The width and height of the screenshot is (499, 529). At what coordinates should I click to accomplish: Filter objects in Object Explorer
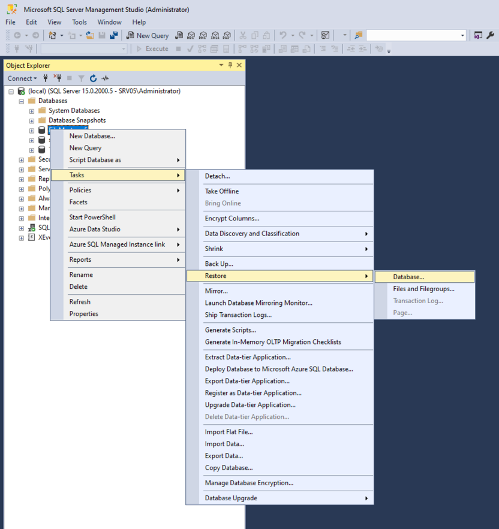coord(82,78)
